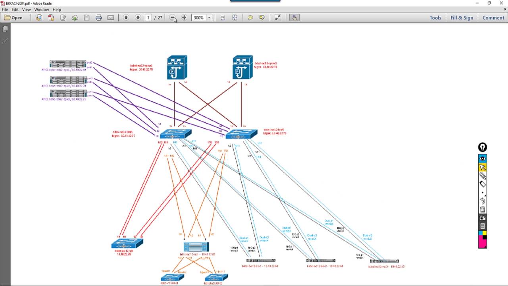Open the Comment pane
508x286 pixels.
pos(493,17)
